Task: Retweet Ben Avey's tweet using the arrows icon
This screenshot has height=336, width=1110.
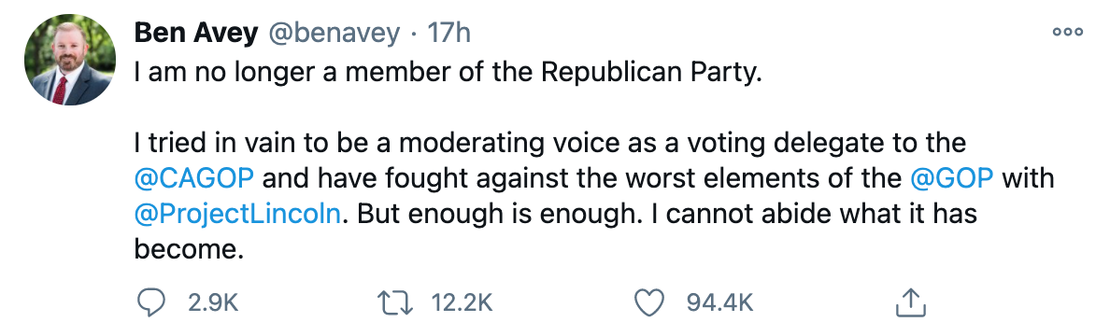Action: point(398,302)
